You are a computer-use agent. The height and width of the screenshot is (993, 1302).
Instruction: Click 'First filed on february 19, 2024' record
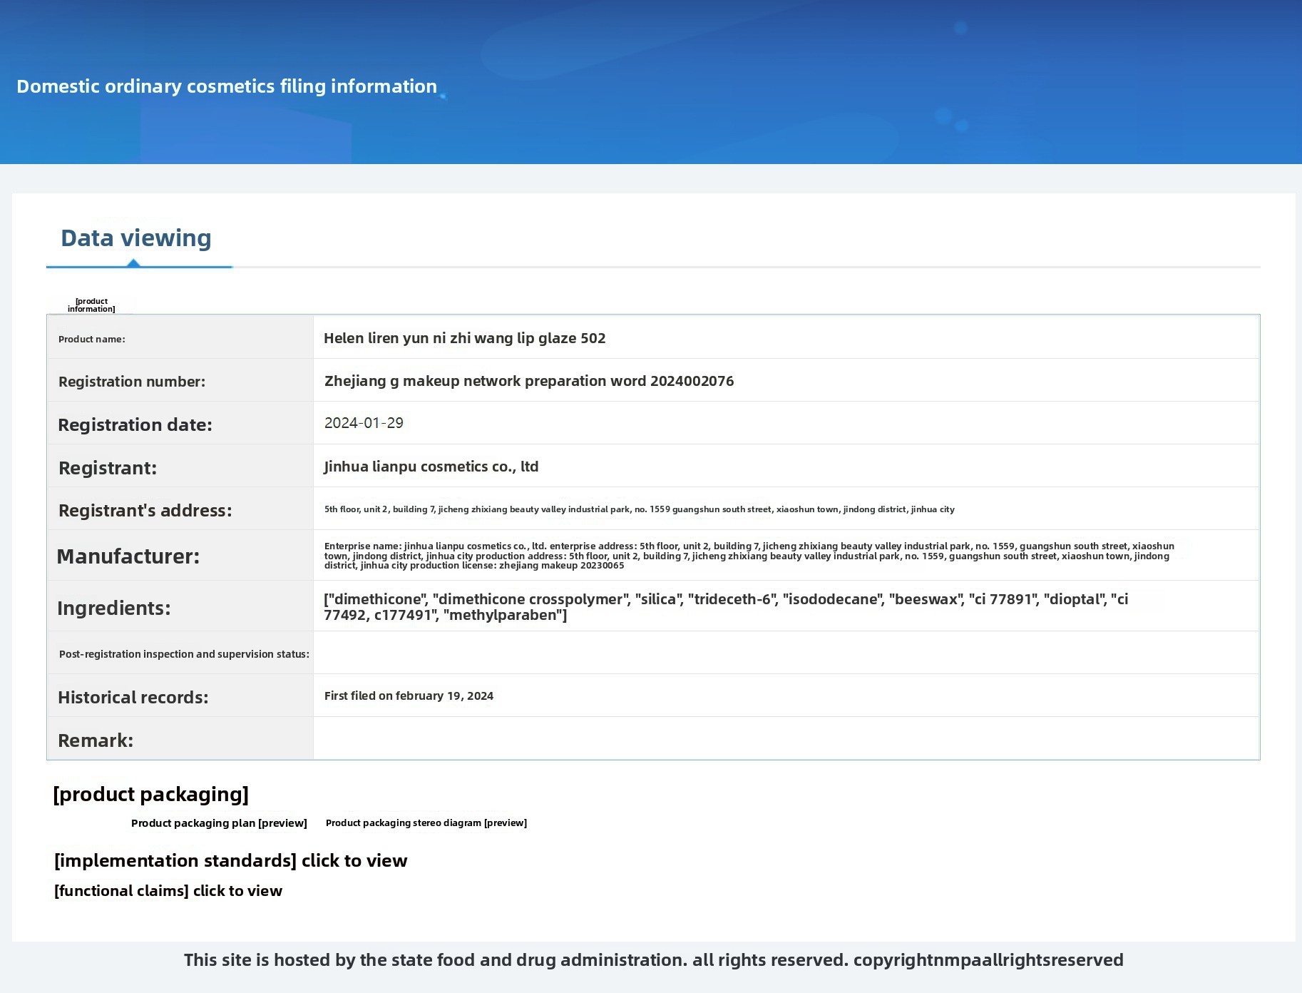[409, 696]
